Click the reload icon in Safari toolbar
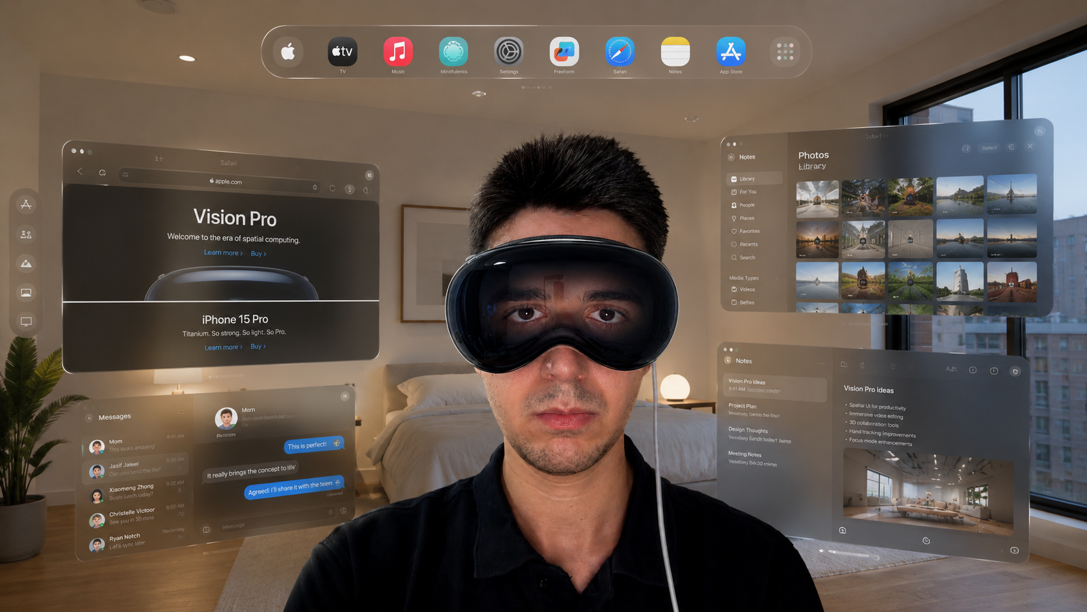The image size is (1087, 612). [332, 189]
